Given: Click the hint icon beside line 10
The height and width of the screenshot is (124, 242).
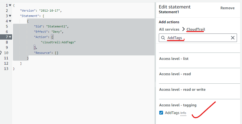Looking at the screenshot, I should pos(1,53).
